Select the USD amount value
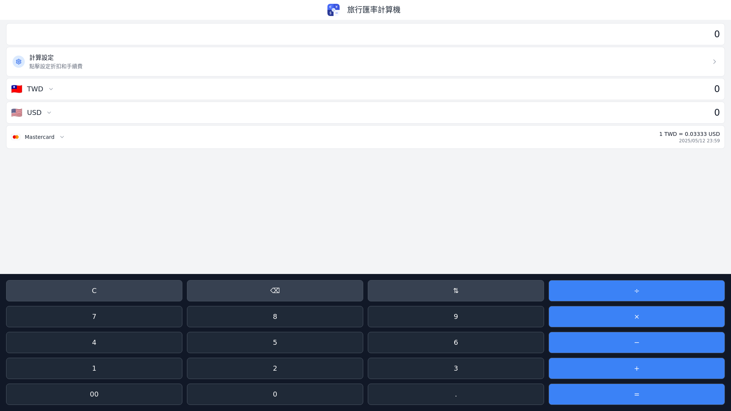The height and width of the screenshot is (411, 731). pyautogui.click(x=717, y=113)
